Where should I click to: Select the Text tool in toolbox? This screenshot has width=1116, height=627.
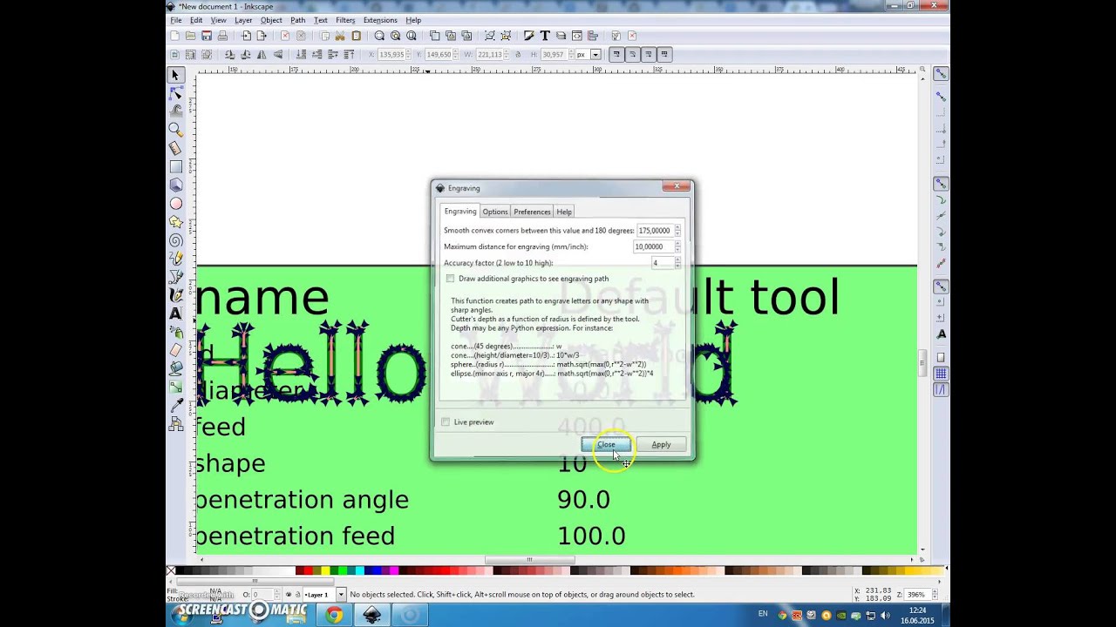click(x=175, y=313)
